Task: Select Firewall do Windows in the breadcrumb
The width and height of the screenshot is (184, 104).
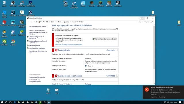Action: [78, 22]
